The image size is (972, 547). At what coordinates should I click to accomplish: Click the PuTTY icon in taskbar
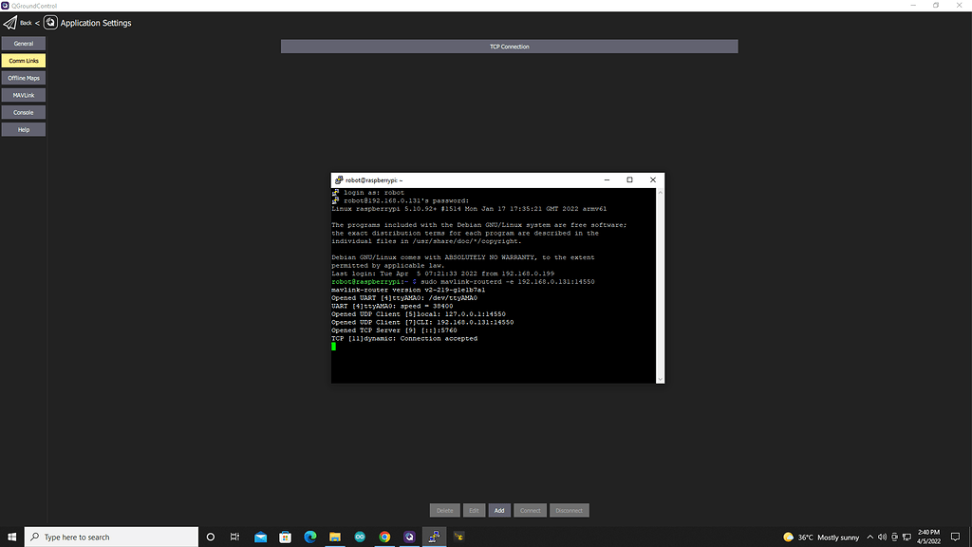435,537
